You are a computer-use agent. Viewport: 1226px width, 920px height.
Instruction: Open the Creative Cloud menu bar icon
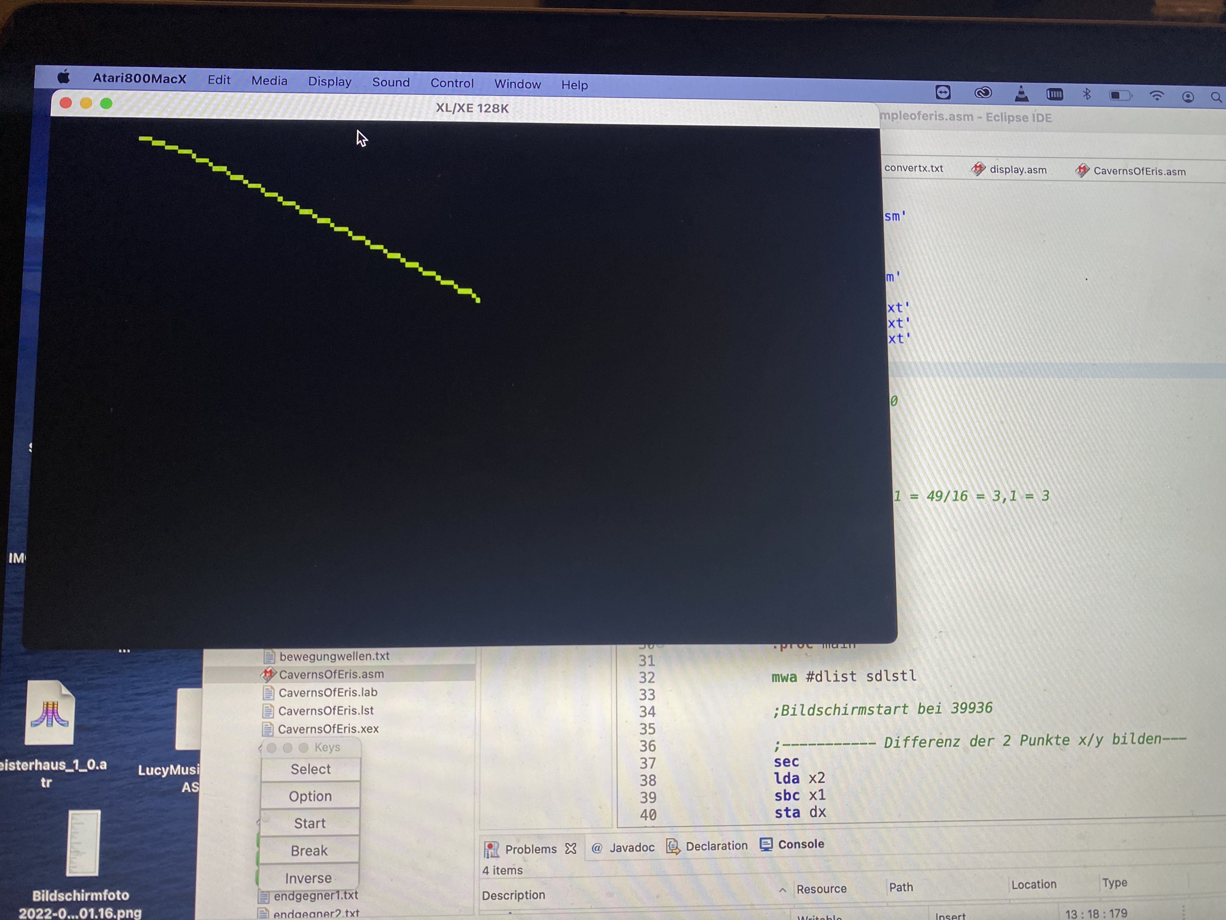tap(983, 93)
